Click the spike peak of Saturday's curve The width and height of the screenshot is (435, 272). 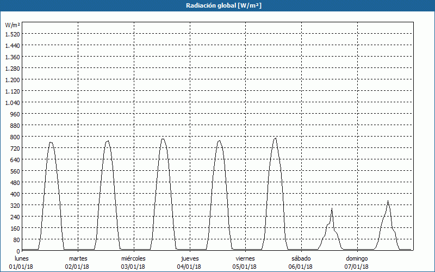[332, 208]
